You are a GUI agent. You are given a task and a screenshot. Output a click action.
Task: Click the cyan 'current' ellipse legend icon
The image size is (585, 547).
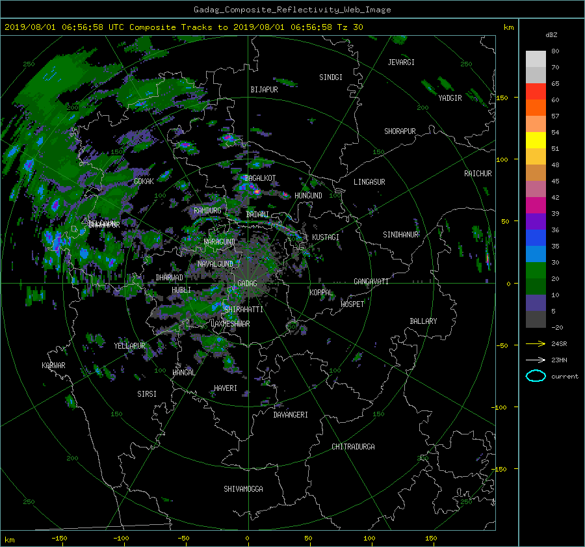coord(536,376)
